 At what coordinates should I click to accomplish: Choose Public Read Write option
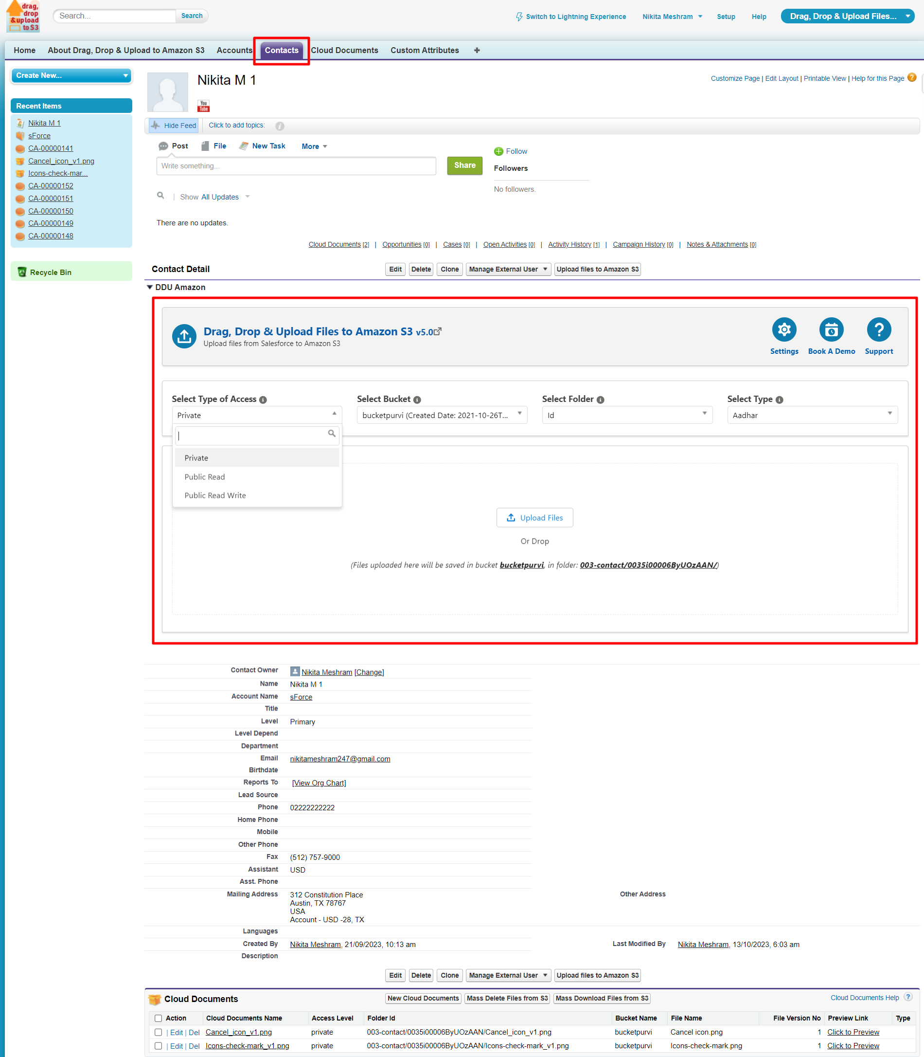pyautogui.click(x=257, y=495)
